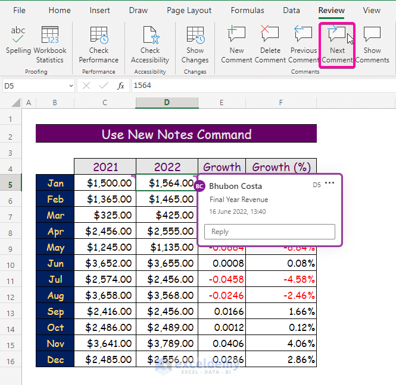Click the comment Reply field
The height and width of the screenshot is (385, 396).
pos(270,232)
